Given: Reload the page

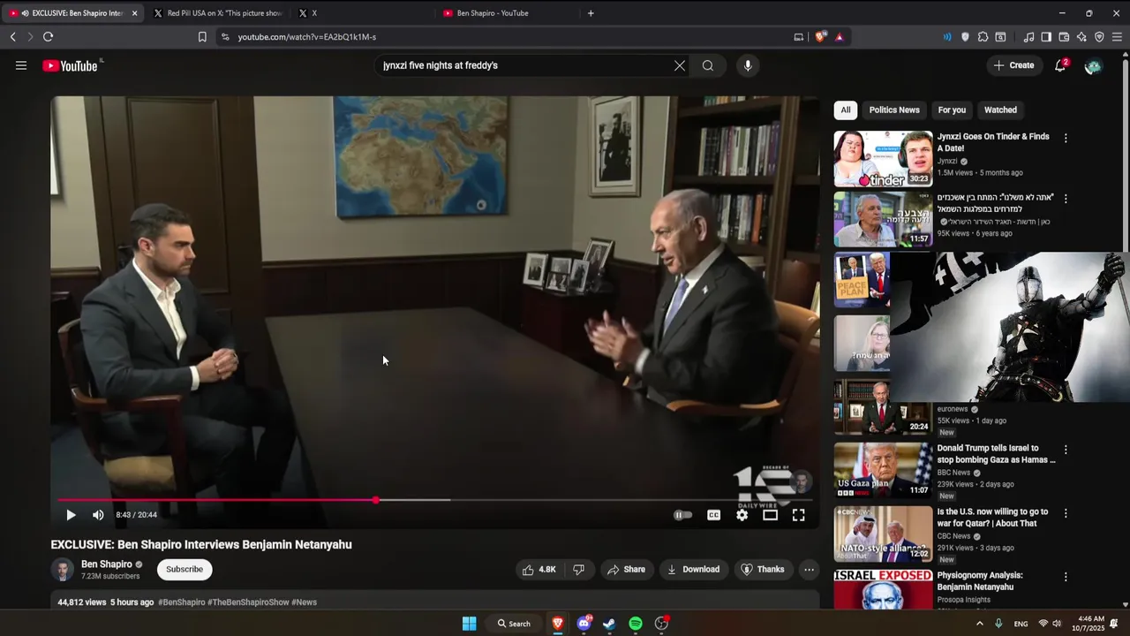Looking at the screenshot, I should (48, 37).
